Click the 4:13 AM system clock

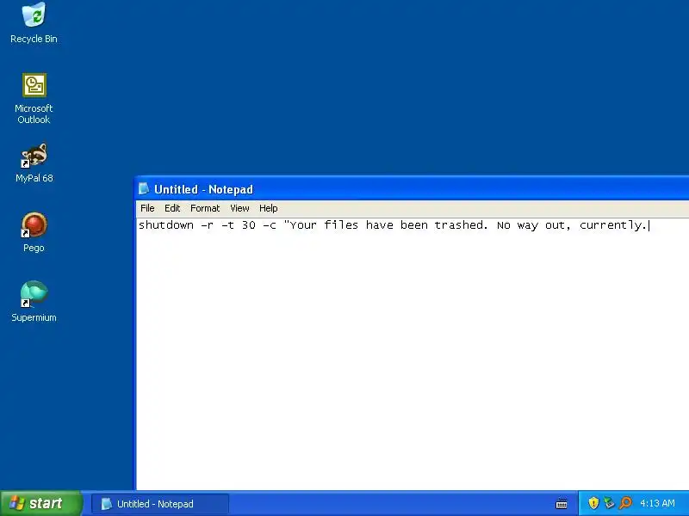(657, 503)
